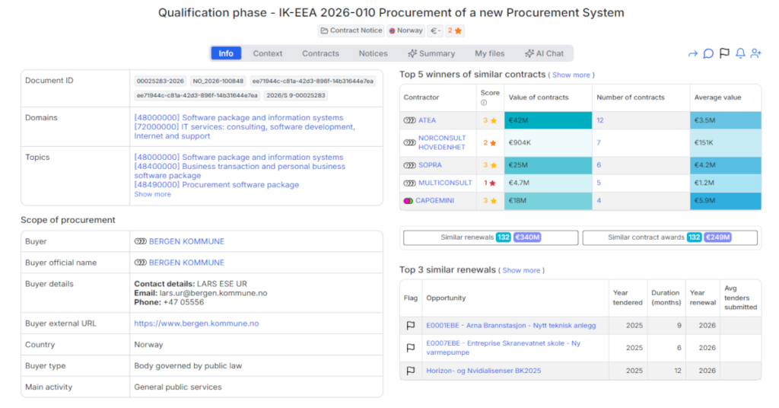Screen dimensions: 779x408
Task: Show more top winners of similar contracts
Action: click(571, 75)
